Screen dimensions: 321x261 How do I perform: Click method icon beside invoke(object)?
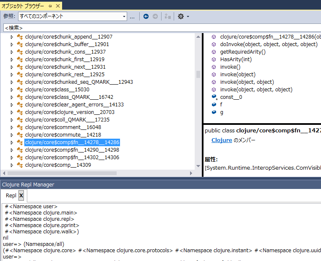coord(214,75)
